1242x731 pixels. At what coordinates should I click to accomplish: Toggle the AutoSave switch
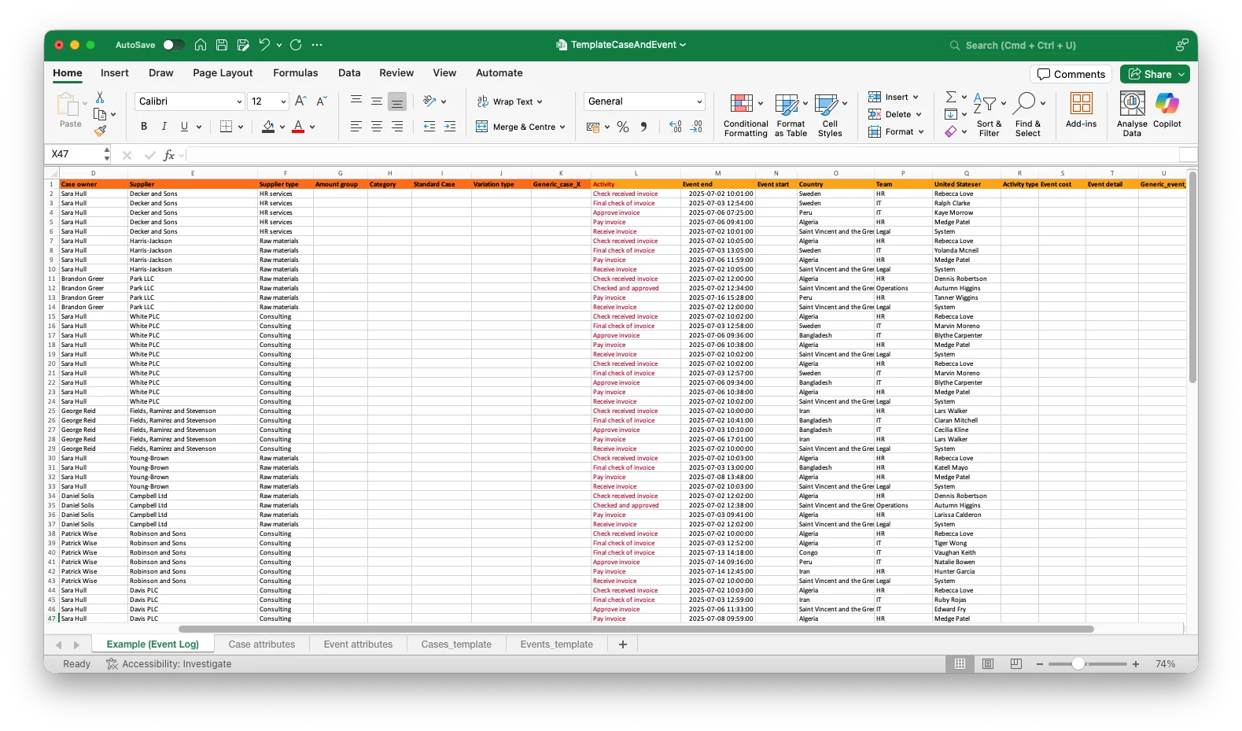[173, 45]
